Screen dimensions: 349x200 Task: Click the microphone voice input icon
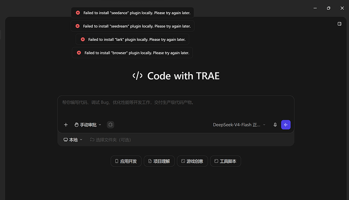coord(275,125)
